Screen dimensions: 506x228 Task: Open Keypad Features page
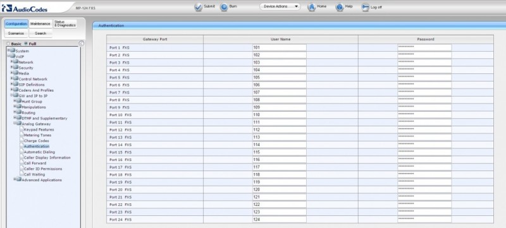39,129
